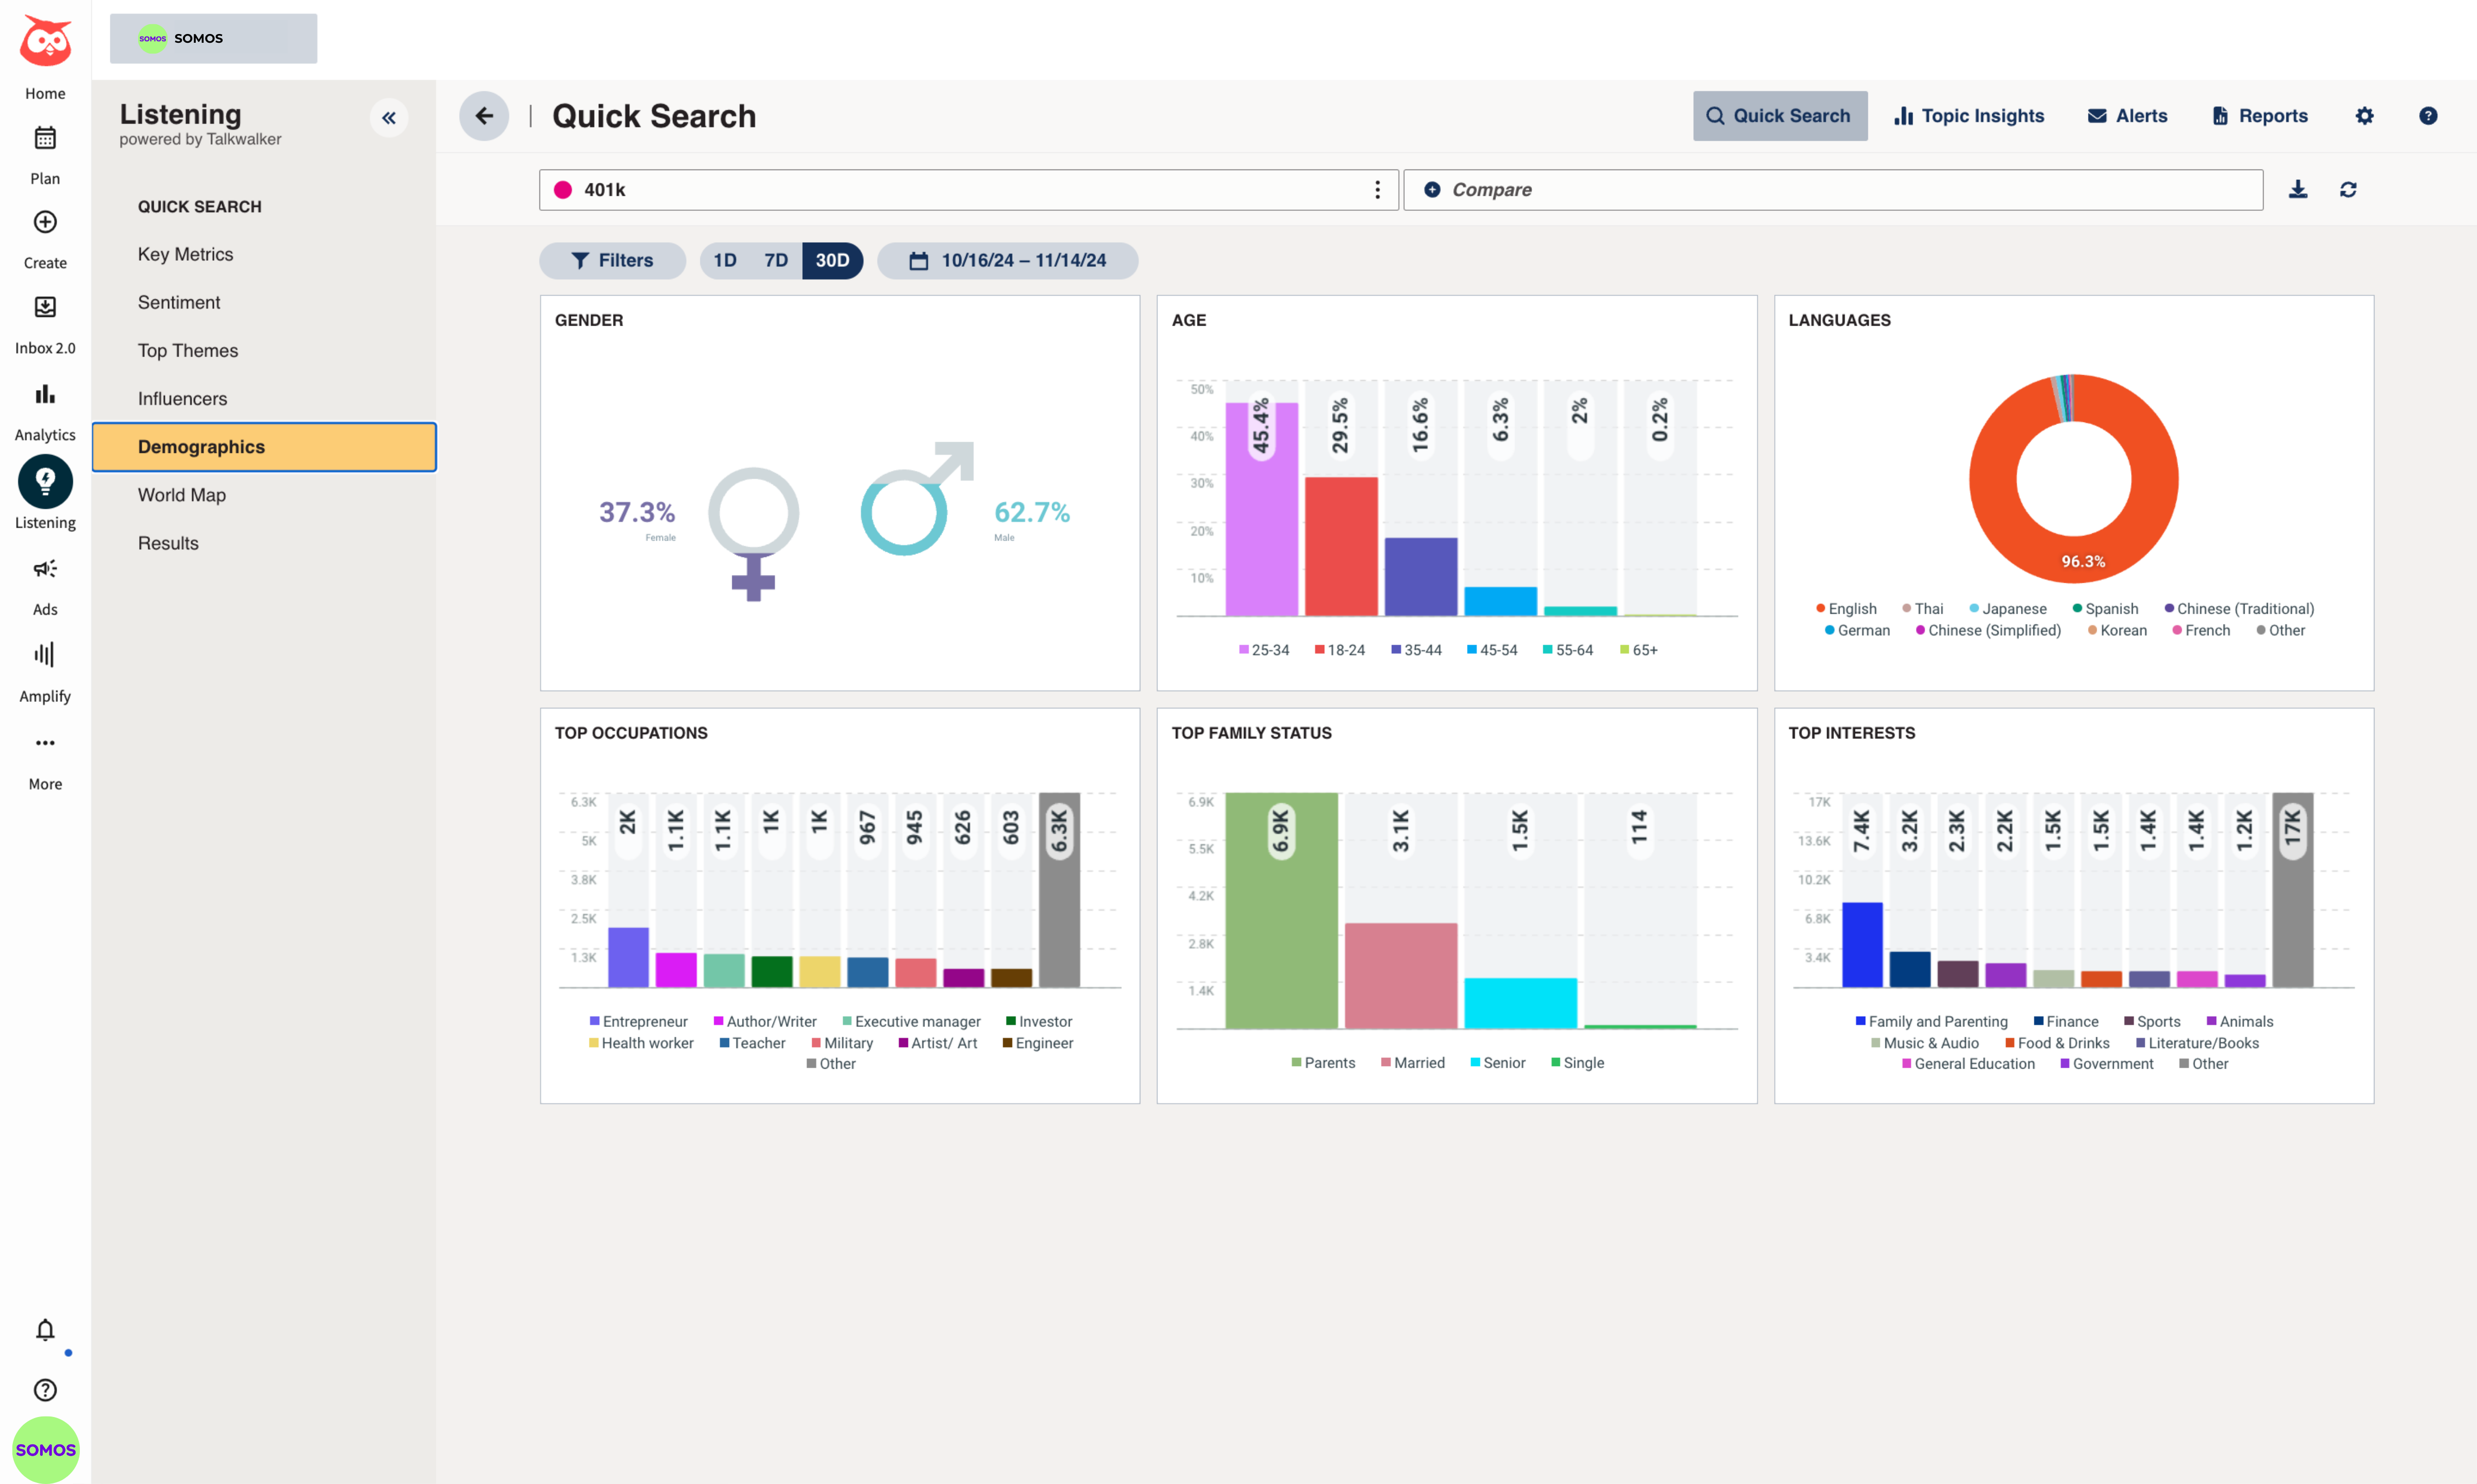Select the 30D view toggle

click(833, 260)
